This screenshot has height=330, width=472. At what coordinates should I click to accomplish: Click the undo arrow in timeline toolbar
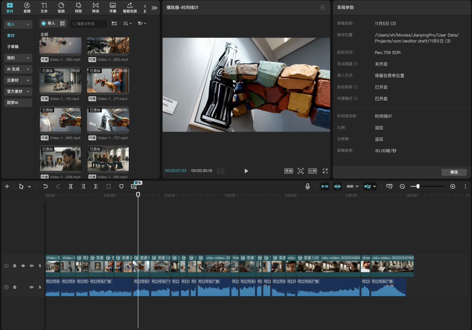(x=45, y=186)
